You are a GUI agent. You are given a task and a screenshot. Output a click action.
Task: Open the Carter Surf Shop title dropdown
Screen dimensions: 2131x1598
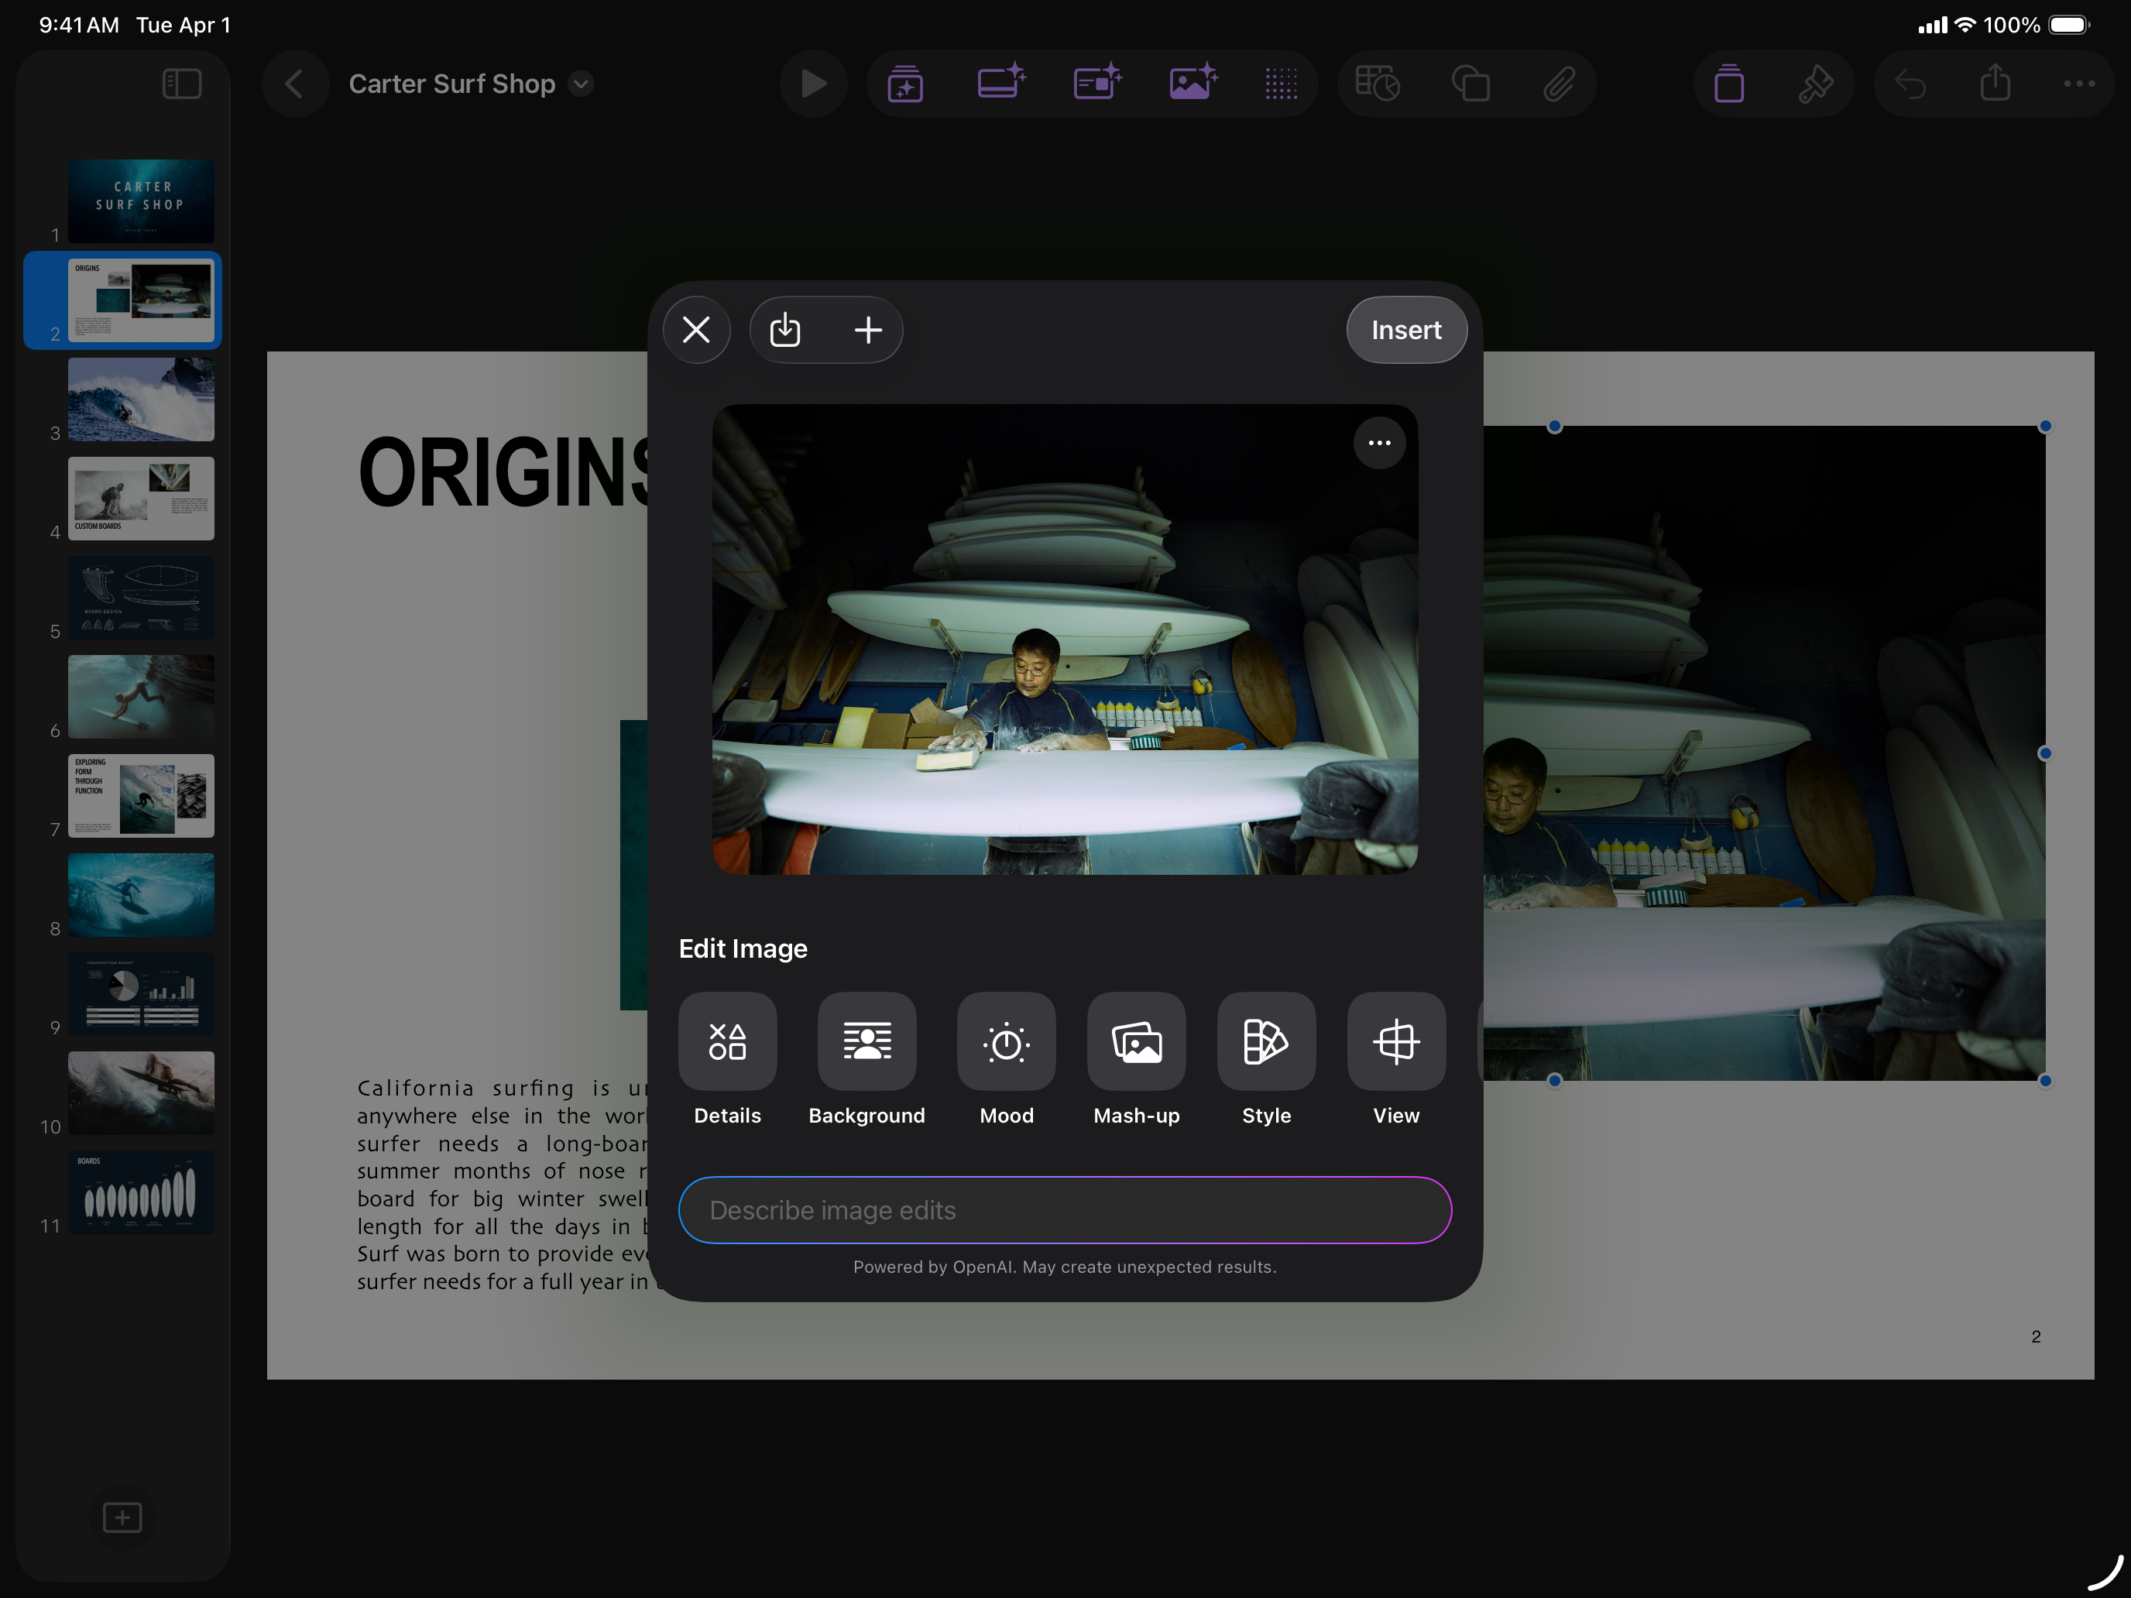click(x=580, y=84)
